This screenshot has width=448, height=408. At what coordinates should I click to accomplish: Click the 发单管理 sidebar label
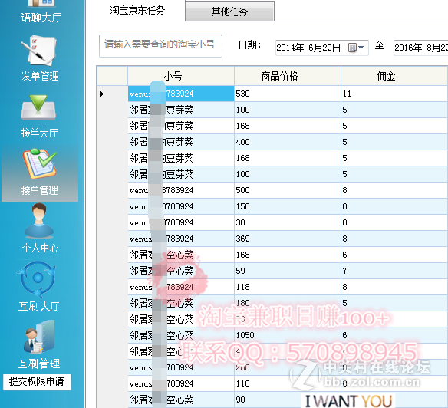[x=41, y=76]
